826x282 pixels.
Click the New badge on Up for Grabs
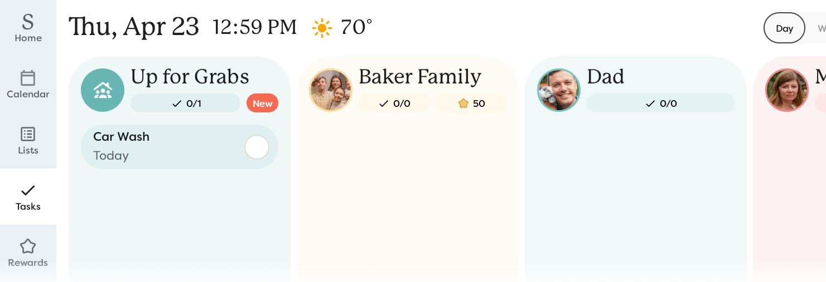[x=262, y=103]
